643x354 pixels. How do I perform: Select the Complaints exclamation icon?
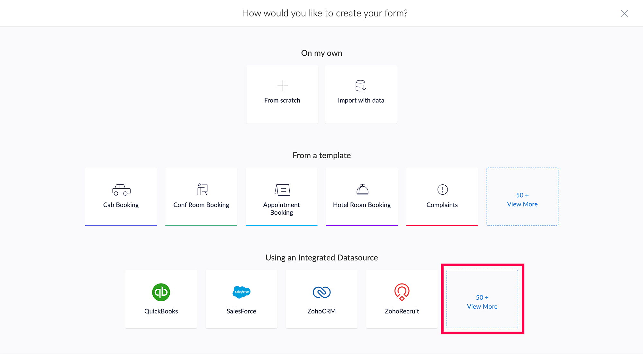442,190
